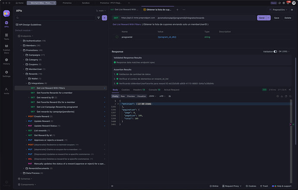Click the purple plus button to add new
Viewport: 298px width, 190px height.
[105, 18]
